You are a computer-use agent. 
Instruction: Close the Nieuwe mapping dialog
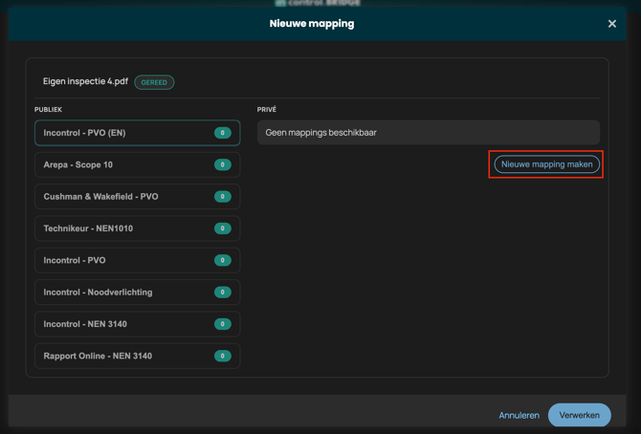(612, 24)
